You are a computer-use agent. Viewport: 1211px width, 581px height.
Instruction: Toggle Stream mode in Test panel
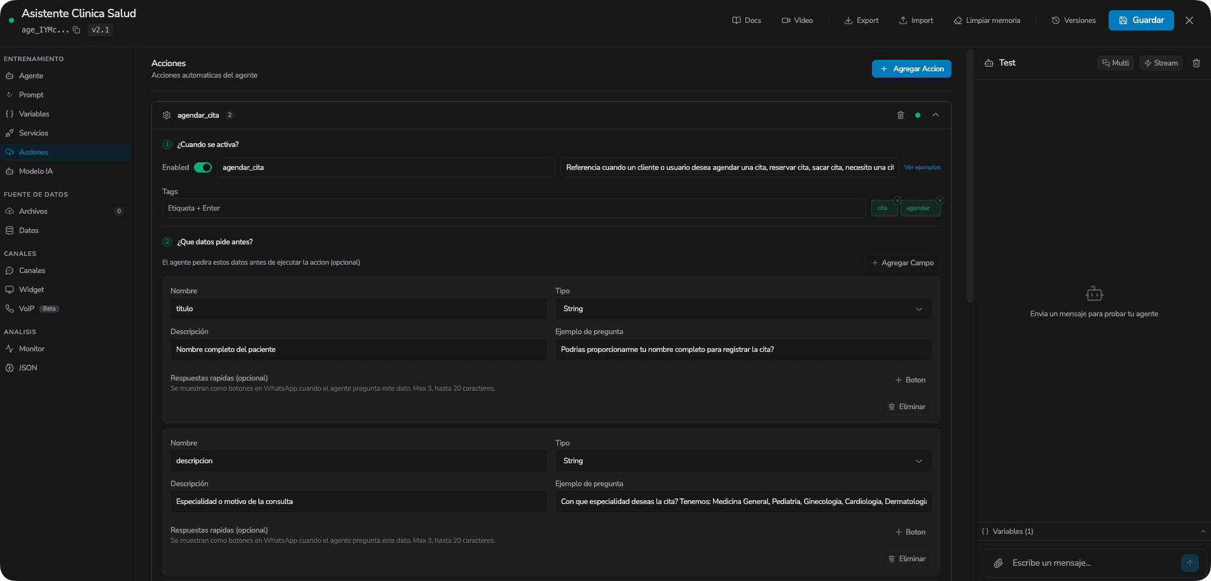pyautogui.click(x=1161, y=63)
